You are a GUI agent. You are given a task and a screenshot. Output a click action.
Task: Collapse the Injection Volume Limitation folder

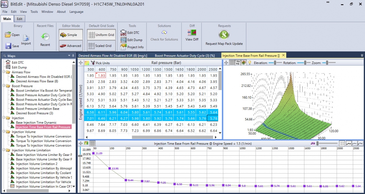(x=4, y=150)
